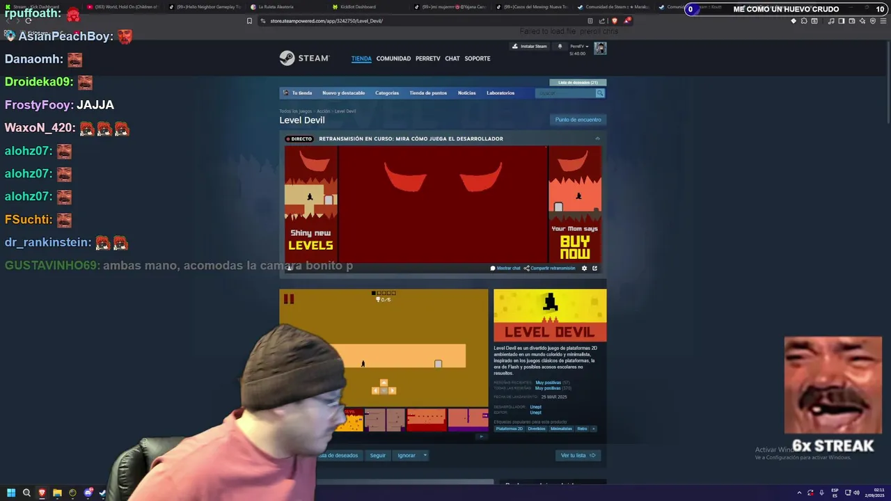Open Tienda de puntos tab
This screenshot has width=891, height=501.
(x=428, y=93)
